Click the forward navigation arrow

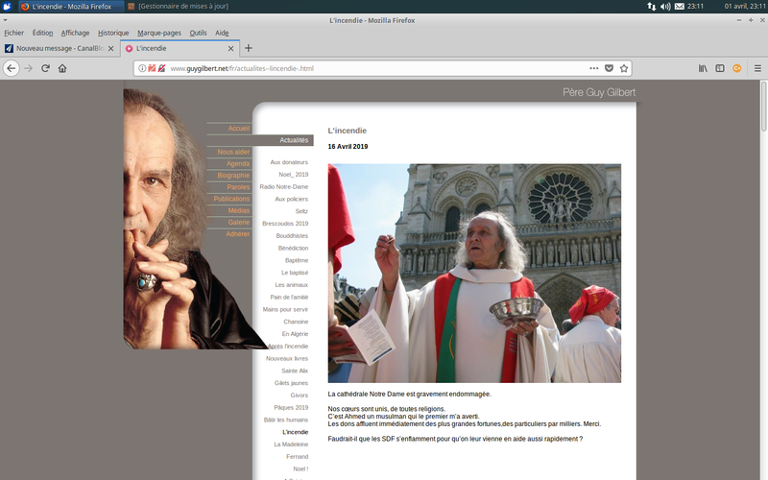[29, 68]
